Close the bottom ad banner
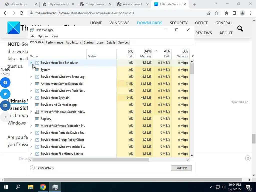 click(248, 158)
